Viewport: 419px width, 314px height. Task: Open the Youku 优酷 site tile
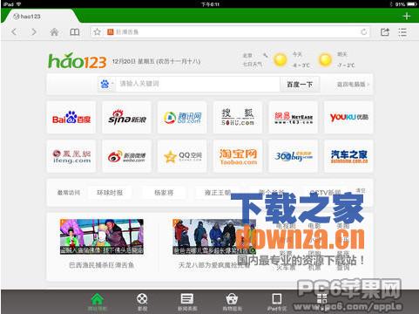348,118
